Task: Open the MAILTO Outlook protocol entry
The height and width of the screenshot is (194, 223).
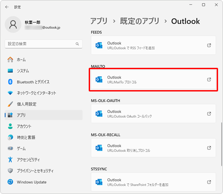Action: (153, 79)
